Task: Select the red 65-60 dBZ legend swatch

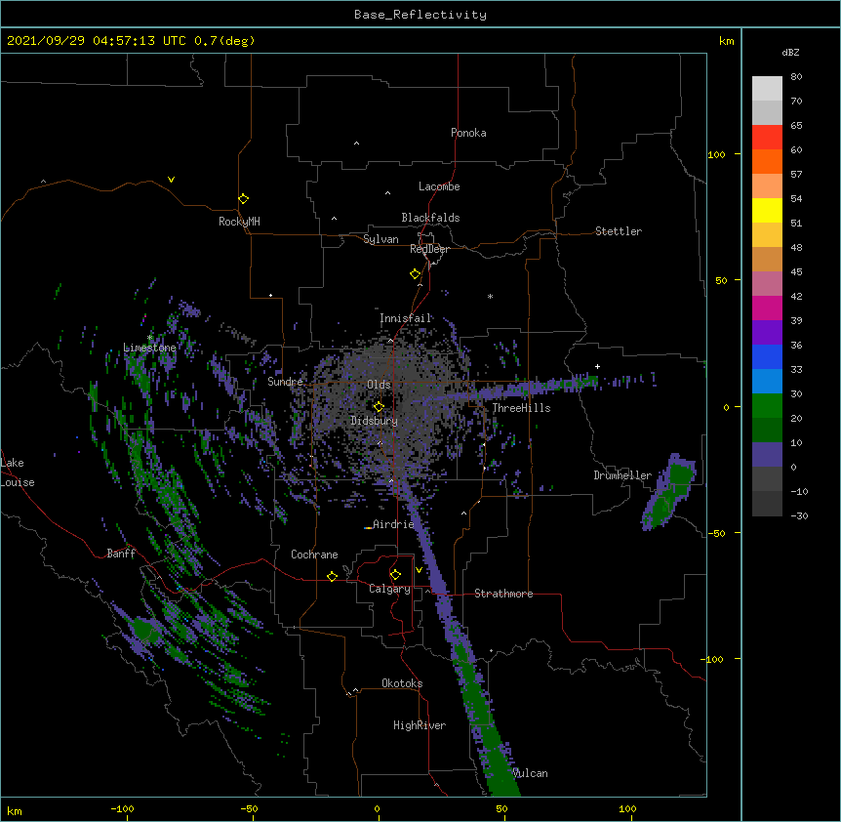Action: click(767, 138)
